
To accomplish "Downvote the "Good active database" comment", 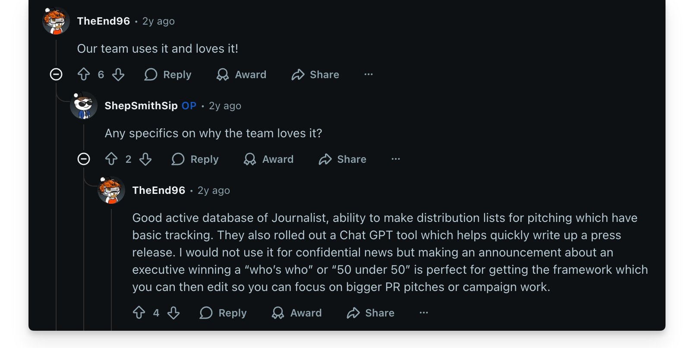I will pos(173,313).
